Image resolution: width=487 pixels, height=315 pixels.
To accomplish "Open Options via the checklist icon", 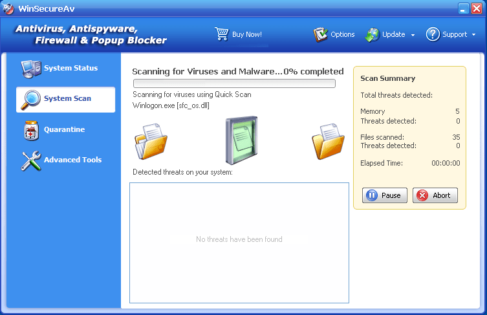I will (x=321, y=34).
